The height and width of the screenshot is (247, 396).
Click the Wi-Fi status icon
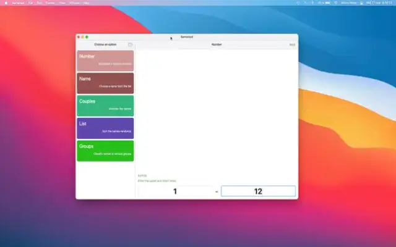pyautogui.click(x=335, y=2)
